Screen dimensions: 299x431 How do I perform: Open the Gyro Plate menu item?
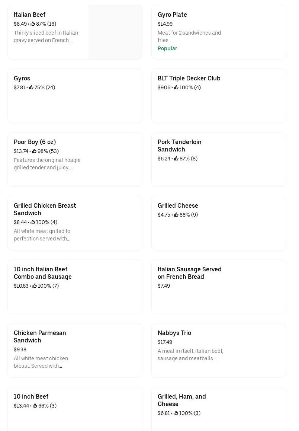coord(219,32)
